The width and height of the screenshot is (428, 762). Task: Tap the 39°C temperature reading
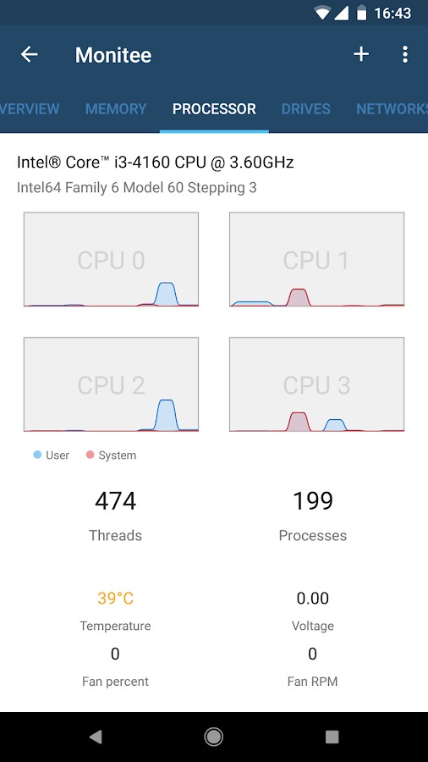[x=115, y=598]
